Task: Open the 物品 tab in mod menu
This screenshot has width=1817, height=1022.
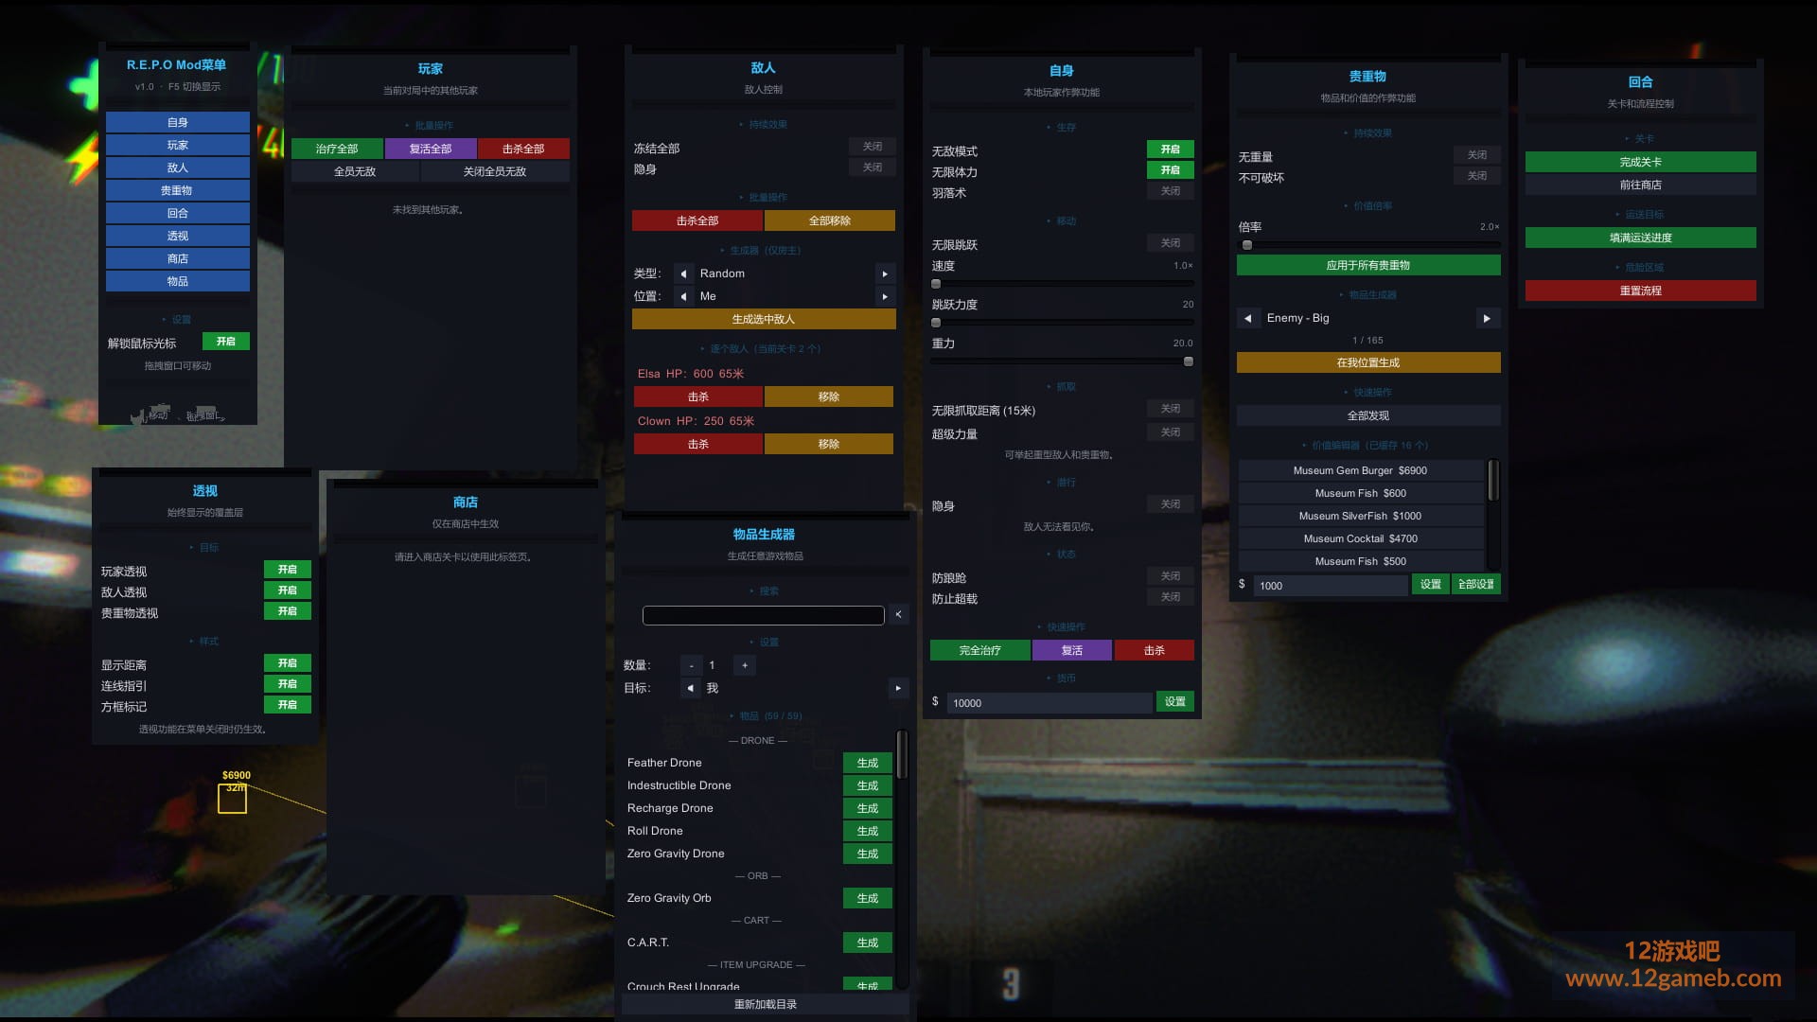Action: coord(178,281)
